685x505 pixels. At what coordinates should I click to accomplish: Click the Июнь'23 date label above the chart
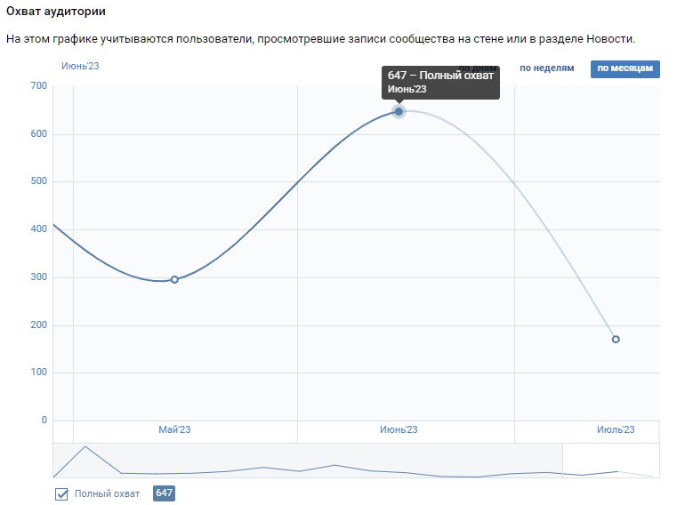[x=80, y=67]
